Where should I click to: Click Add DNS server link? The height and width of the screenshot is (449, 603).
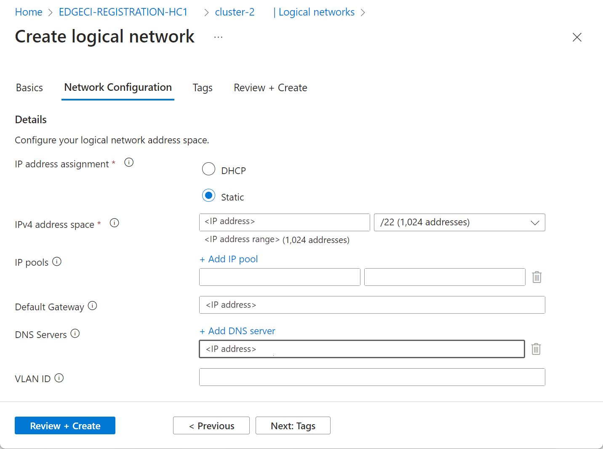(x=237, y=331)
